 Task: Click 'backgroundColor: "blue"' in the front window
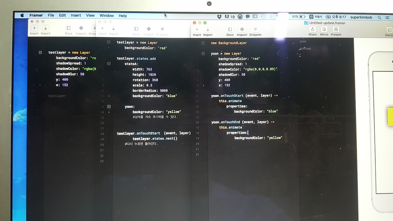pyautogui.click(x=256, y=111)
